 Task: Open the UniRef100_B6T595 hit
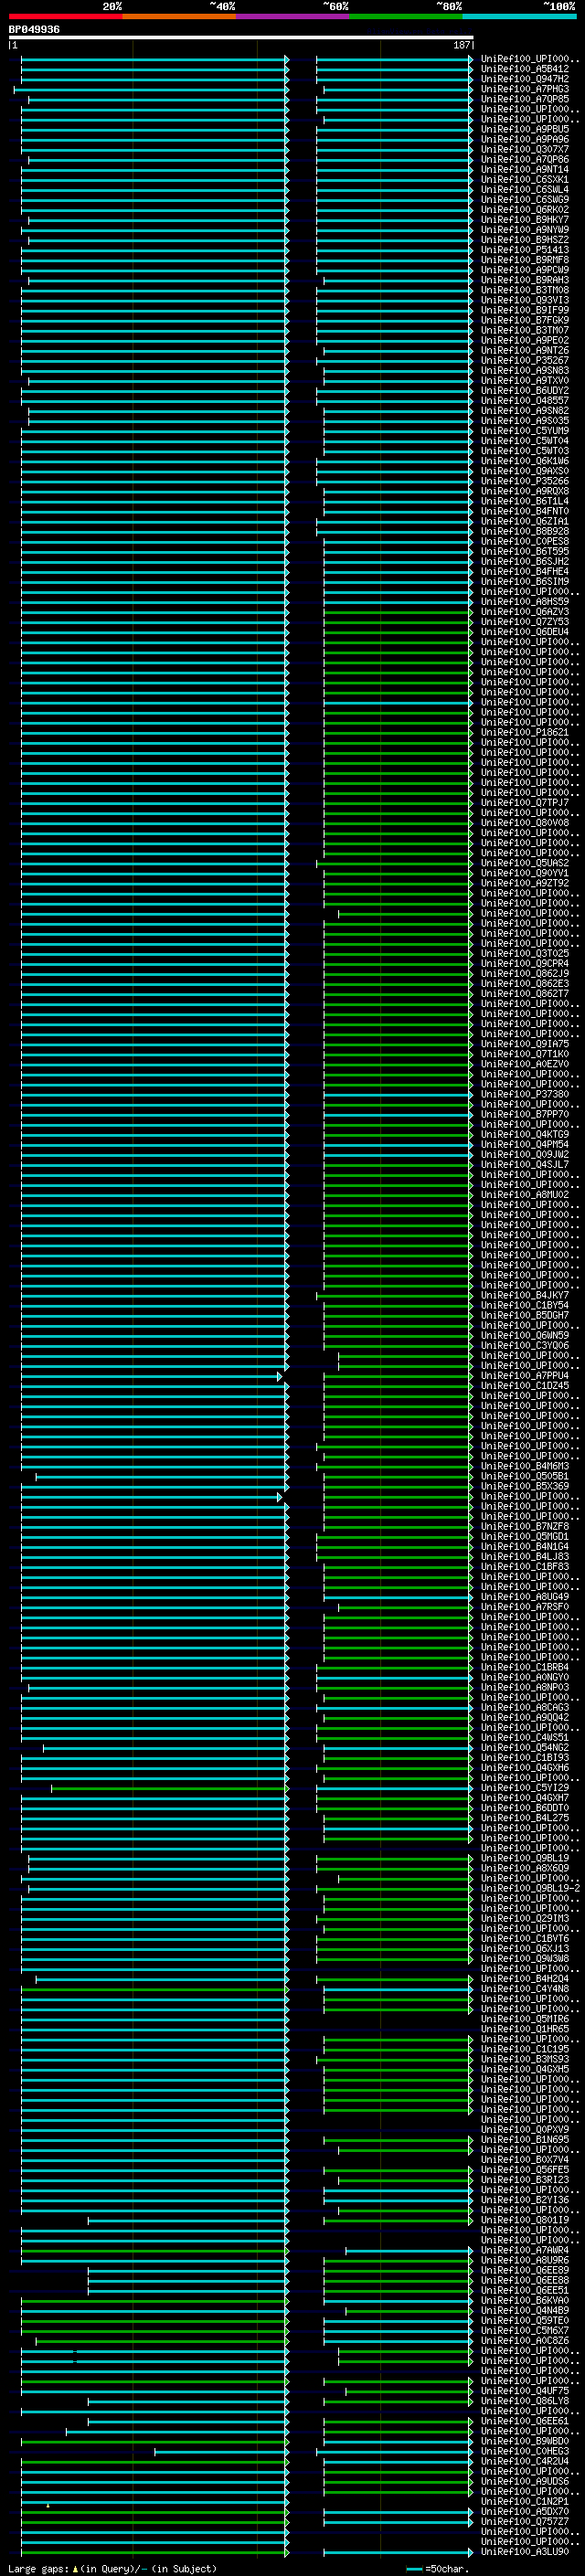point(525,551)
